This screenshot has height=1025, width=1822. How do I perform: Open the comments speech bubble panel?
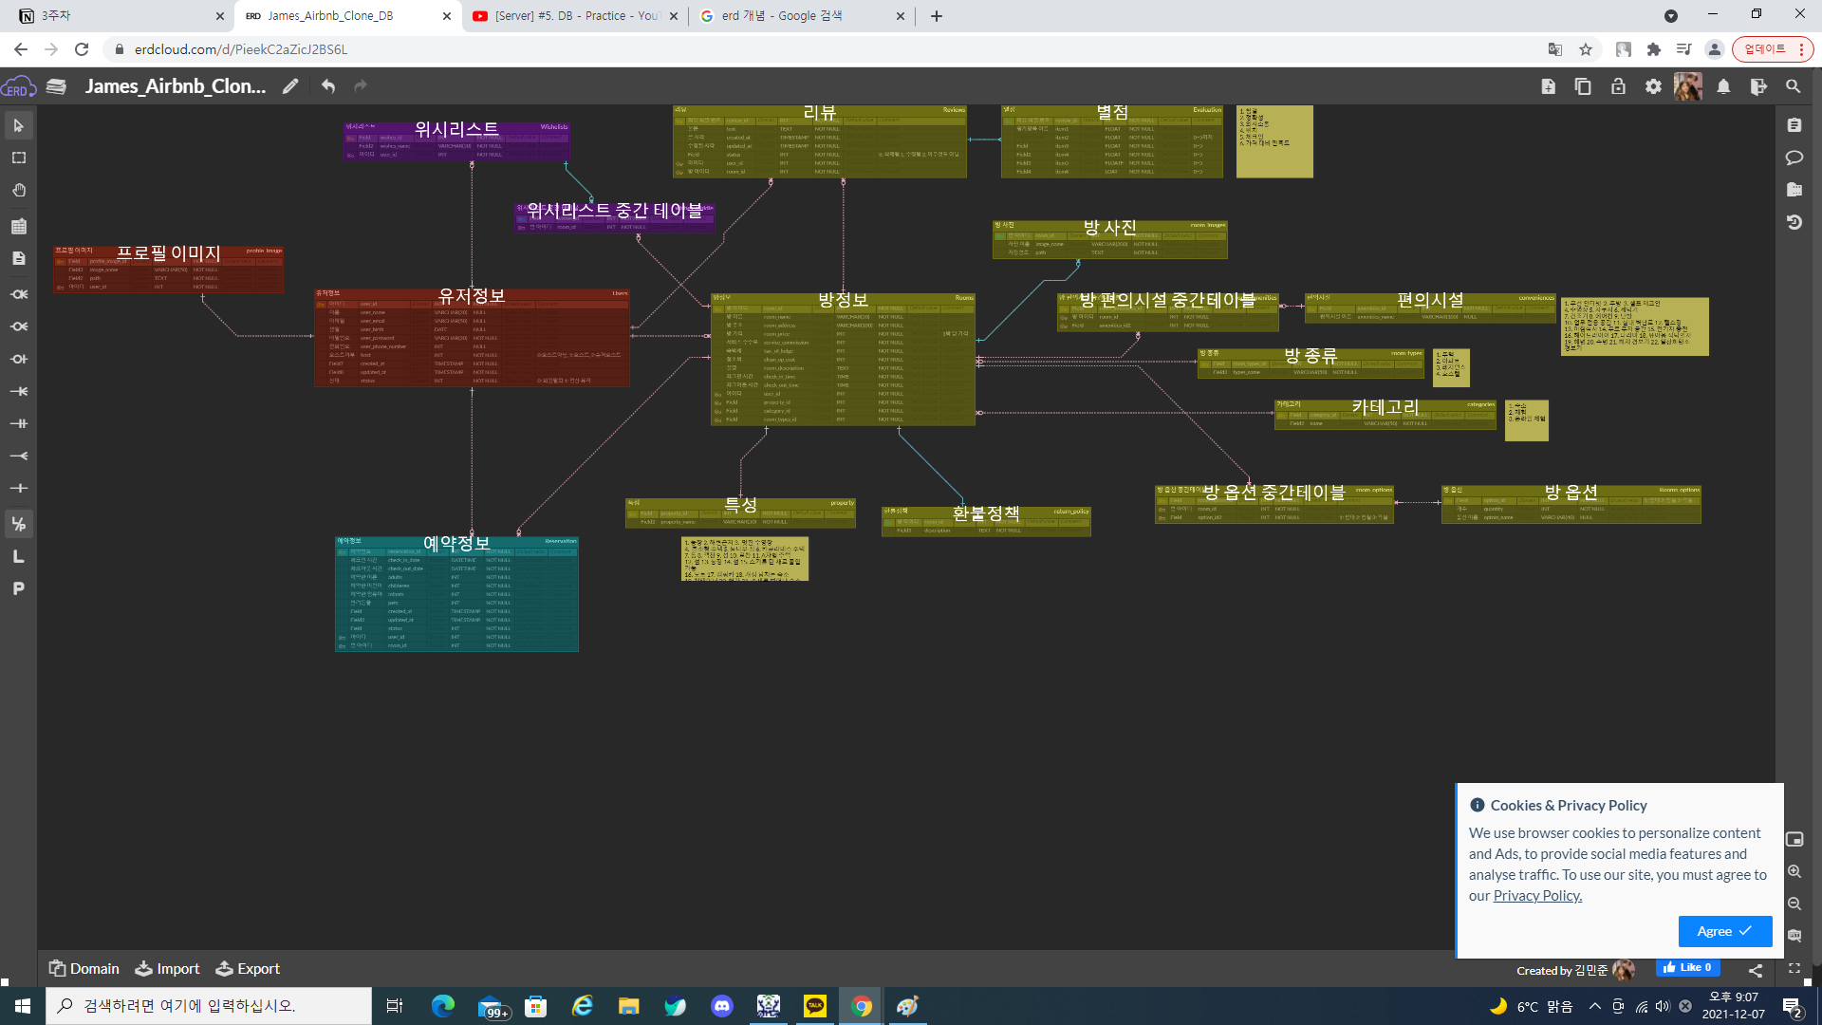pyautogui.click(x=1794, y=158)
